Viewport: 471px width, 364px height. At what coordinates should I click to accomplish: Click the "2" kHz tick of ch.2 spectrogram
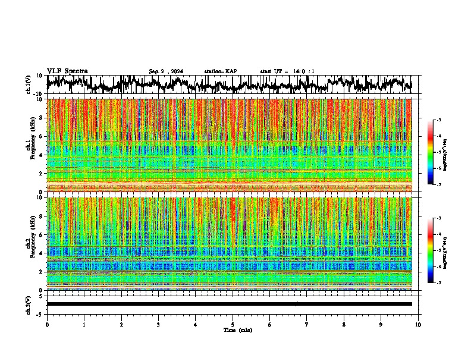[42, 272]
